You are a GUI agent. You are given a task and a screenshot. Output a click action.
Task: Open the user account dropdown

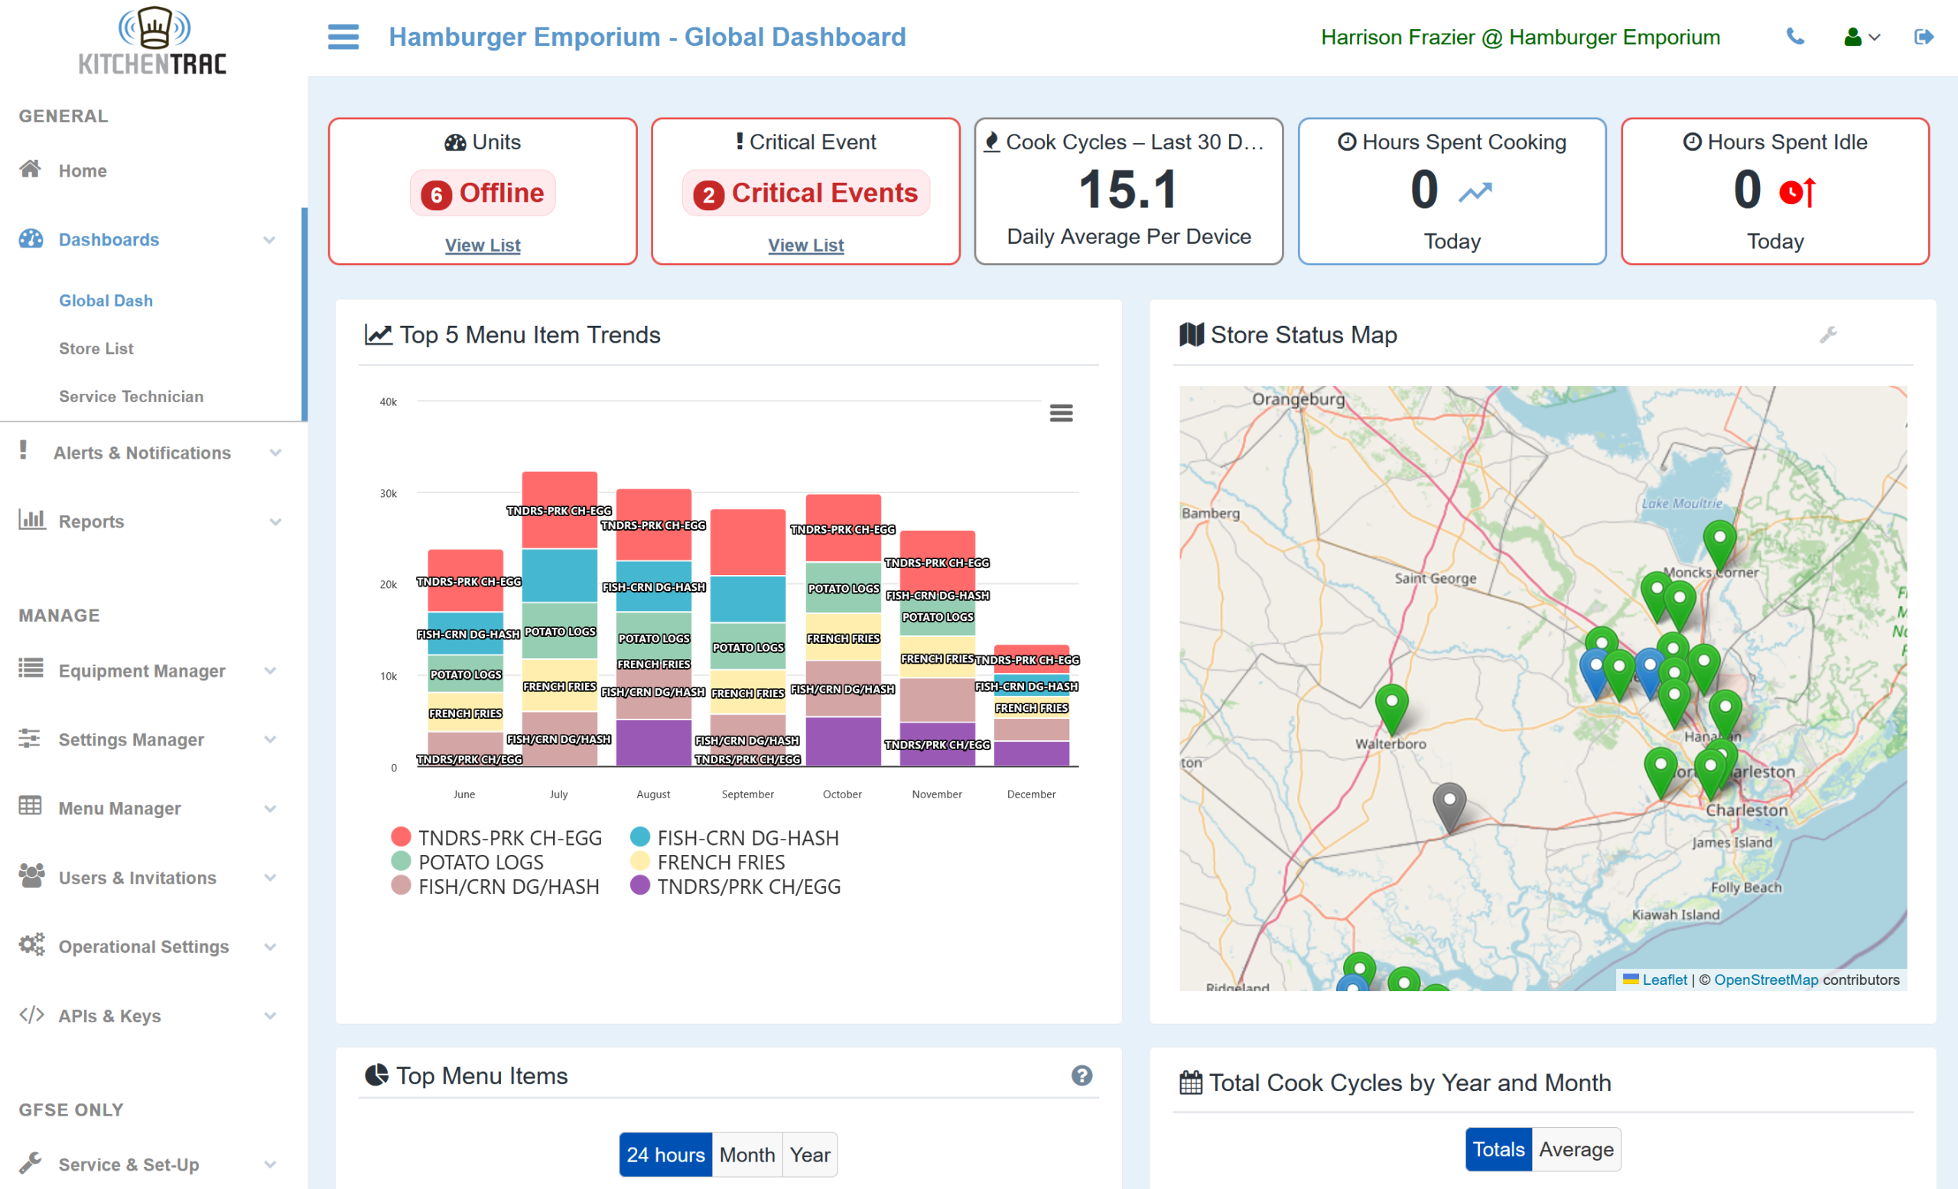tap(1861, 37)
